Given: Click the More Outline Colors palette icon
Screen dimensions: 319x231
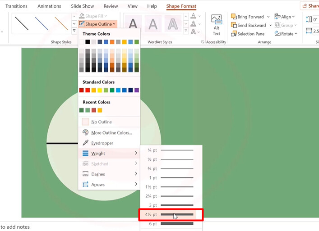Looking at the screenshot, I should pos(85,132).
